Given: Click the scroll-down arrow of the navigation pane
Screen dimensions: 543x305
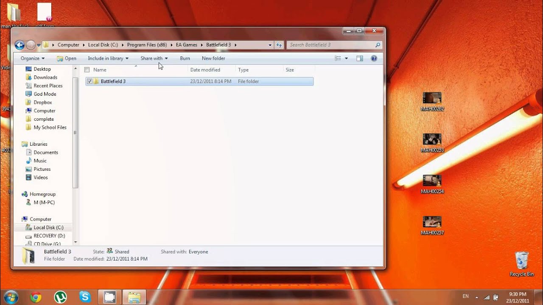Looking at the screenshot, I should [x=76, y=242].
